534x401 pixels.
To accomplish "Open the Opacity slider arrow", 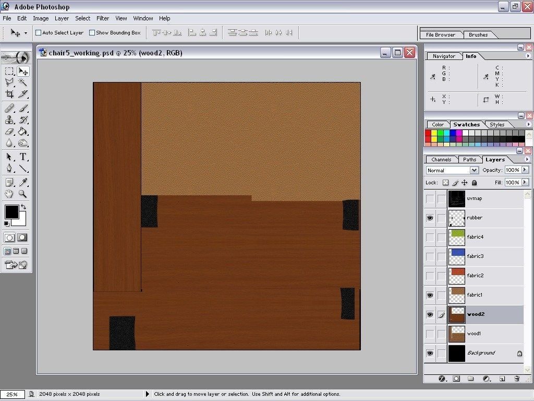I will (525, 170).
